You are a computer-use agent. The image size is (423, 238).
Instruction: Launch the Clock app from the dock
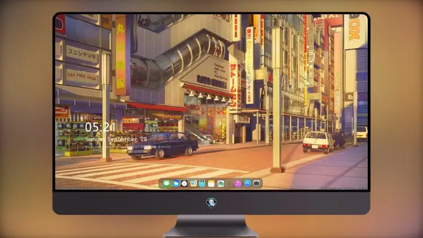pyautogui.click(x=184, y=184)
